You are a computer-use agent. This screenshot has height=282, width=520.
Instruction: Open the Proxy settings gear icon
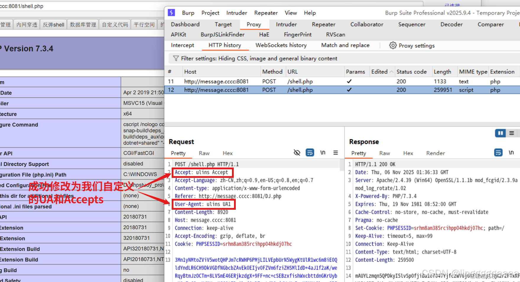(393, 45)
